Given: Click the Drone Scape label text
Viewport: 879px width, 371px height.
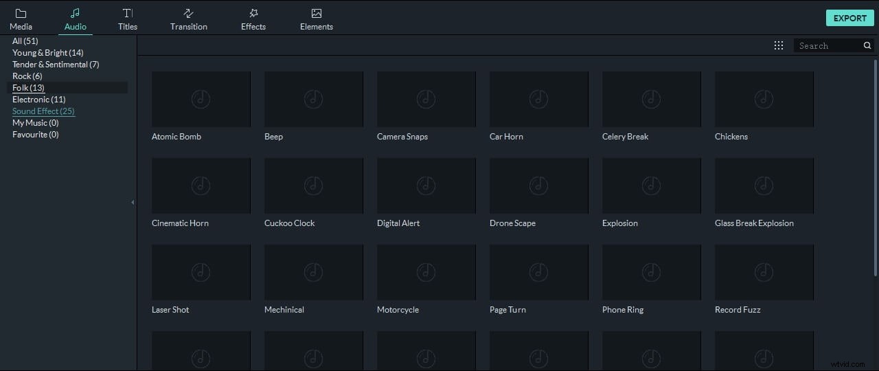Looking at the screenshot, I should 512,223.
